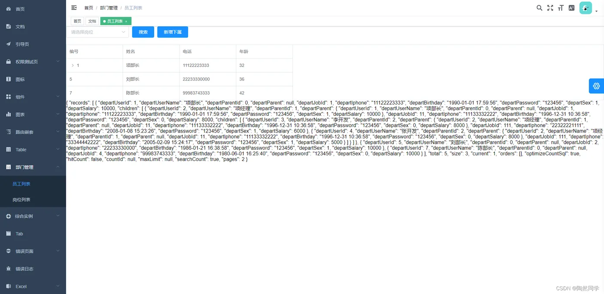The image size is (604, 294).
Task: Click the 搜索 button
Action: (143, 32)
